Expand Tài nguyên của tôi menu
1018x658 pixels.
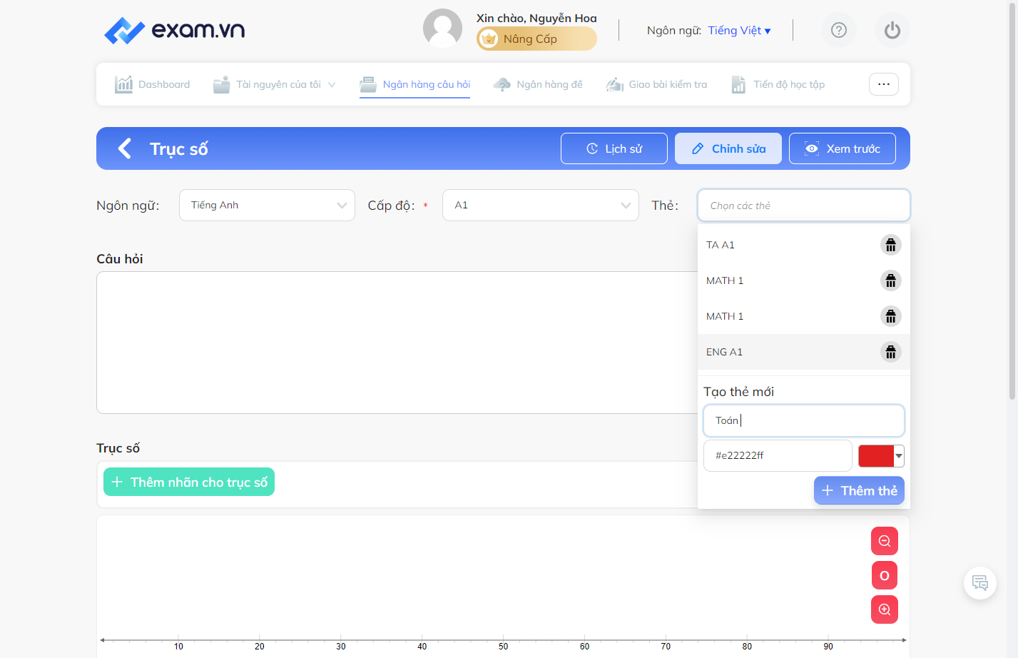coord(275,84)
